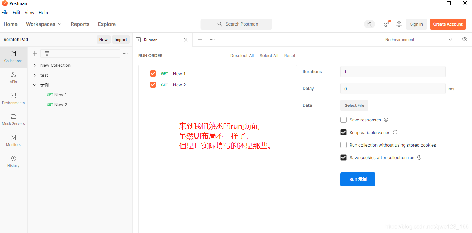This screenshot has width=472, height=233.
Task: Open the History sidebar panel
Action: [13, 162]
